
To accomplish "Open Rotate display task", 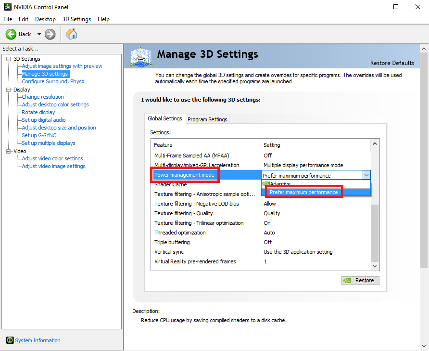I will coord(38,112).
